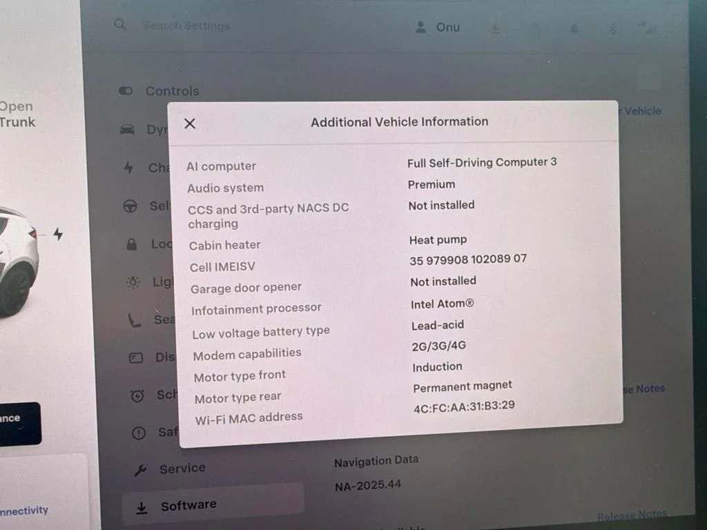Tap the 'Additional Vehicle Information' dialog title
Image resolution: width=707 pixels, height=530 pixels.
pos(400,122)
